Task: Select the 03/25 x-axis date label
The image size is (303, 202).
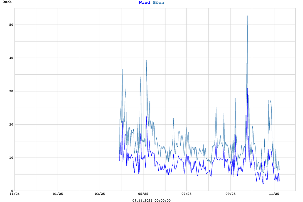Action: (x=100, y=194)
